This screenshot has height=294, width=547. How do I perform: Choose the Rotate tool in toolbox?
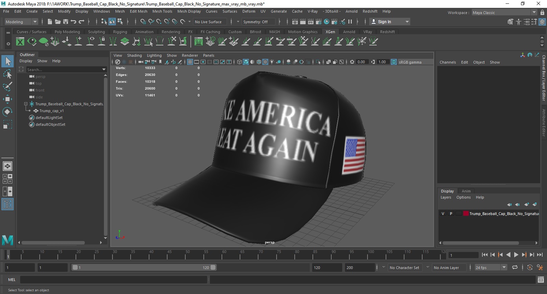click(8, 112)
